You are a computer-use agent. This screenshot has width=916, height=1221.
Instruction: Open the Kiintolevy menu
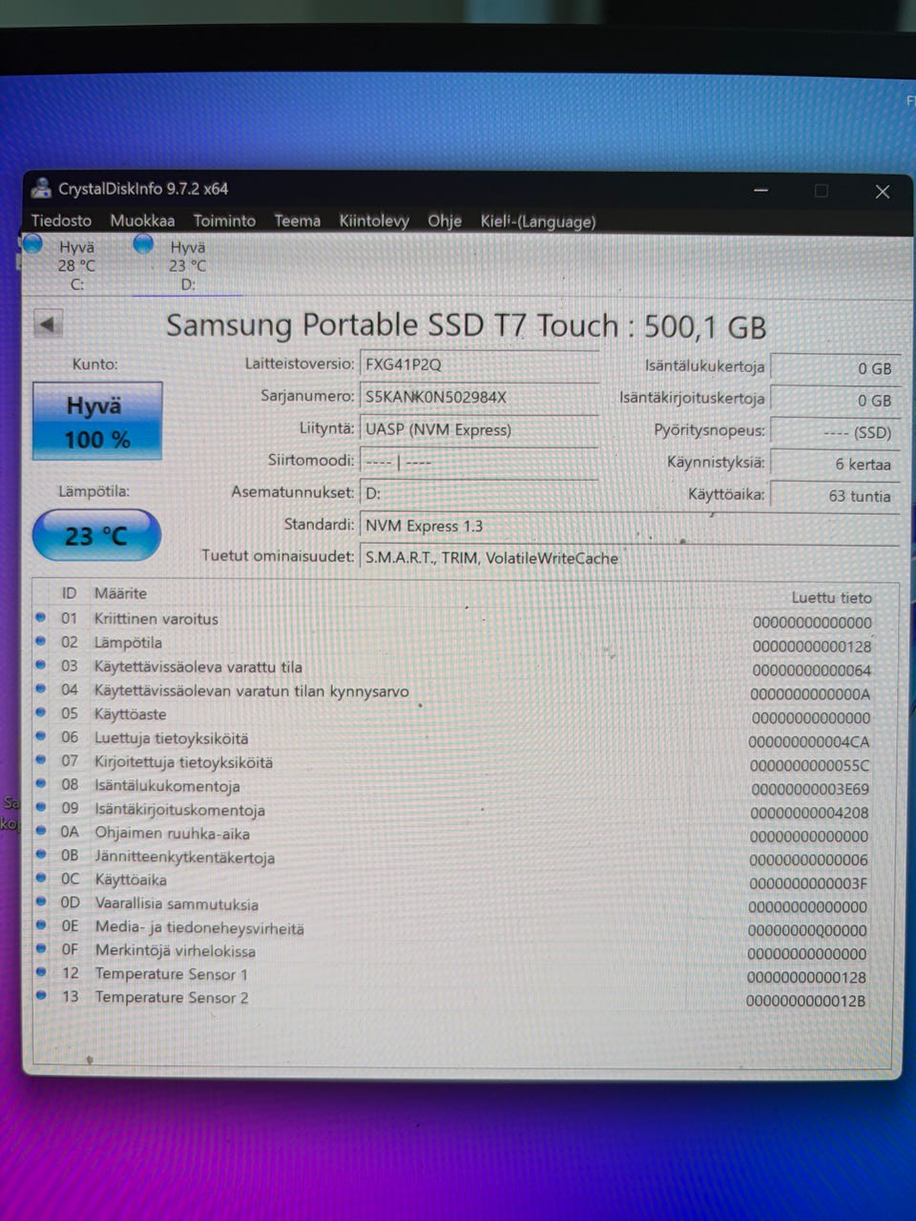[374, 220]
